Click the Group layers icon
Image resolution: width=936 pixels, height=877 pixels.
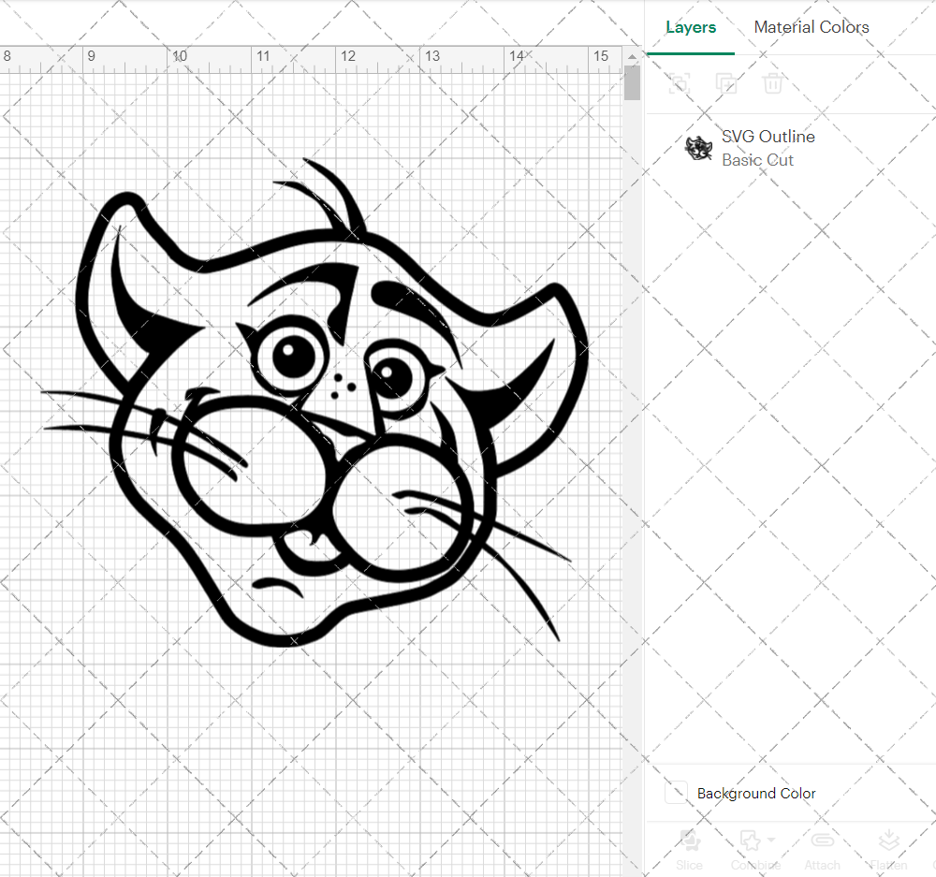680,83
